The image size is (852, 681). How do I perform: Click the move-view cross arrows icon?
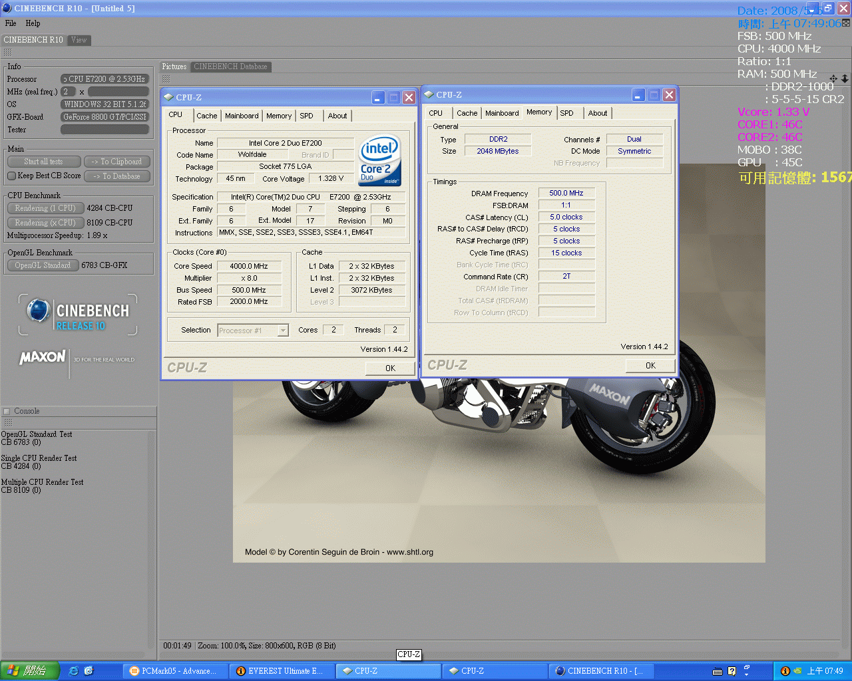coord(833,78)
